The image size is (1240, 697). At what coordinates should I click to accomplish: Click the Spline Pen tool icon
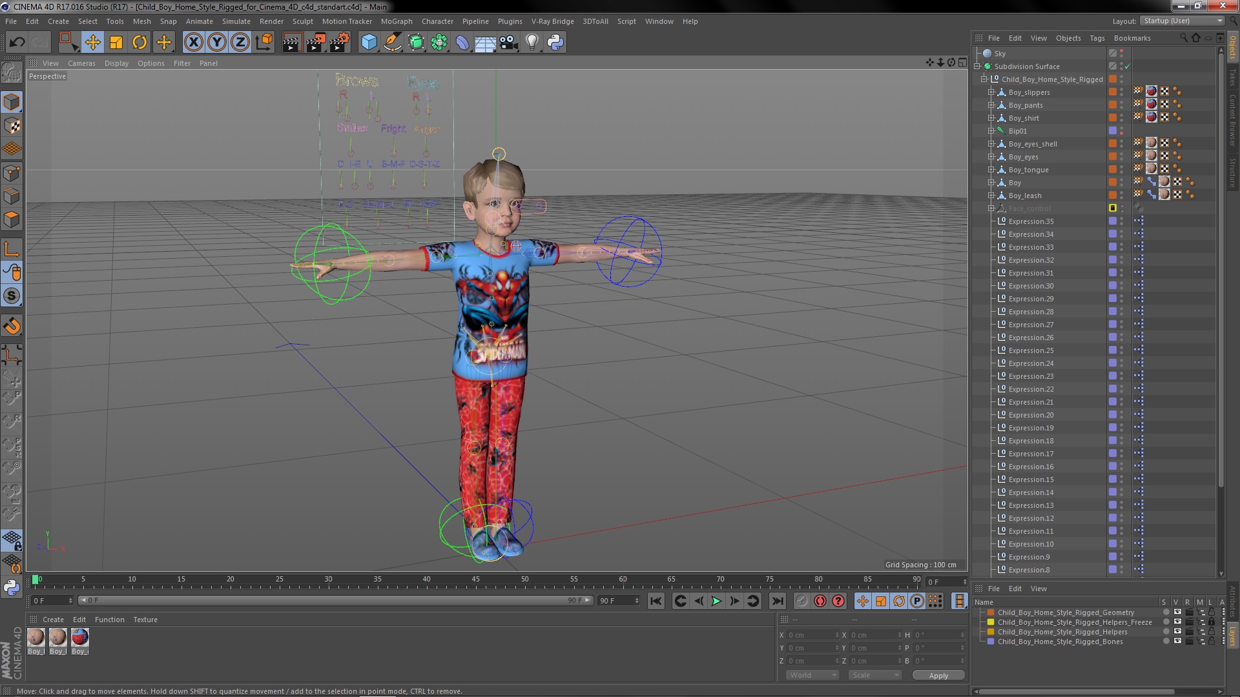pos(392,43)
